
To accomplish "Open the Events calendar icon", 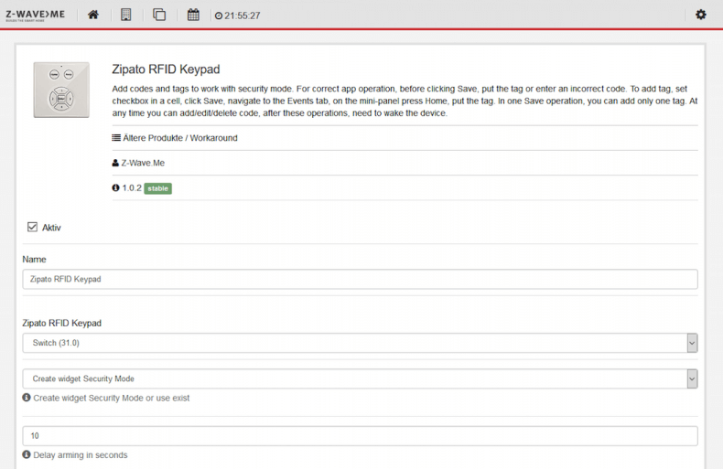I will click(193, 15).
